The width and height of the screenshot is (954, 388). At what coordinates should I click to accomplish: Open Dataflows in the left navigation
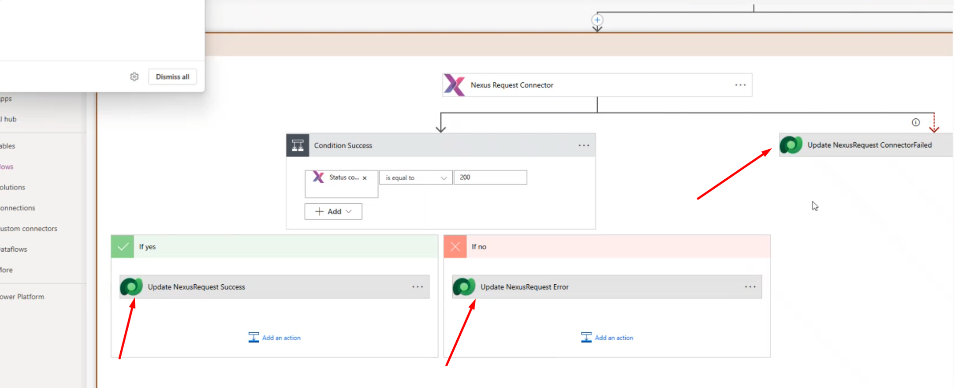click(13, 249)
